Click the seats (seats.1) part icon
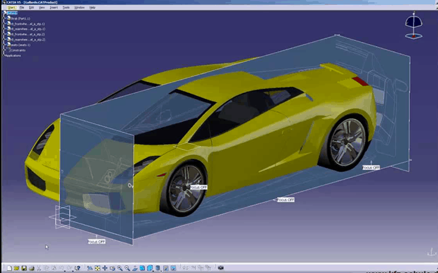Viewport: 438px width, 273px height. click(x=9, y=45)
